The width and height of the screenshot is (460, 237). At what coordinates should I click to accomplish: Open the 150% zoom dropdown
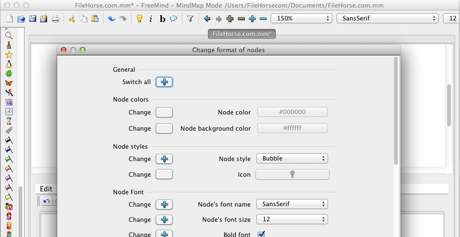point(301,19)
